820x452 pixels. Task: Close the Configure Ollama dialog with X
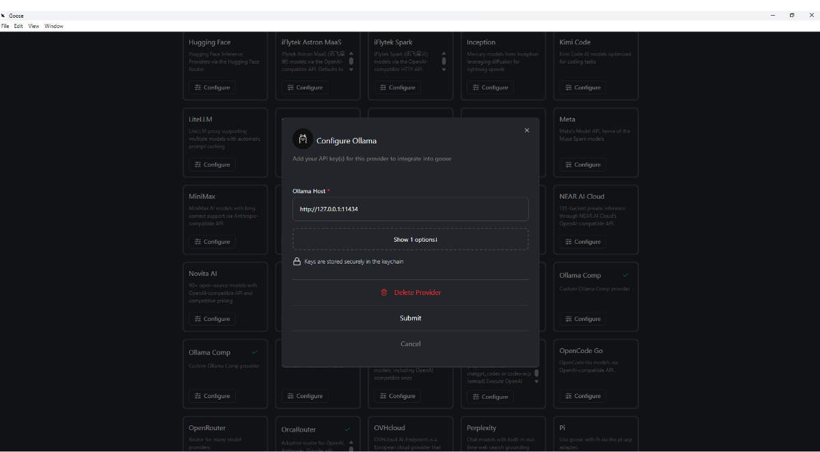click(526, 130)
